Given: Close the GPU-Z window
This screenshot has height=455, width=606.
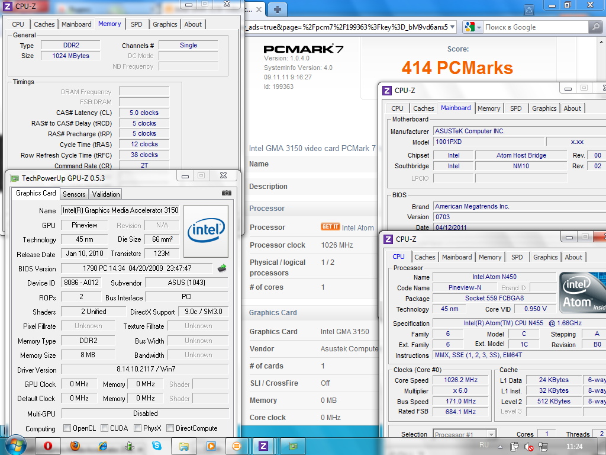Looking at the screenshot, I should 223,175.
